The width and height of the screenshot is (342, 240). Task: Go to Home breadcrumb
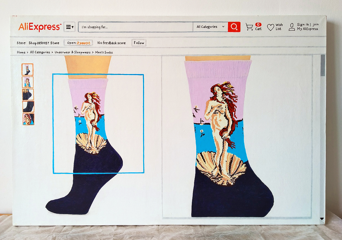pyautogui.click(x=21, y=52)
